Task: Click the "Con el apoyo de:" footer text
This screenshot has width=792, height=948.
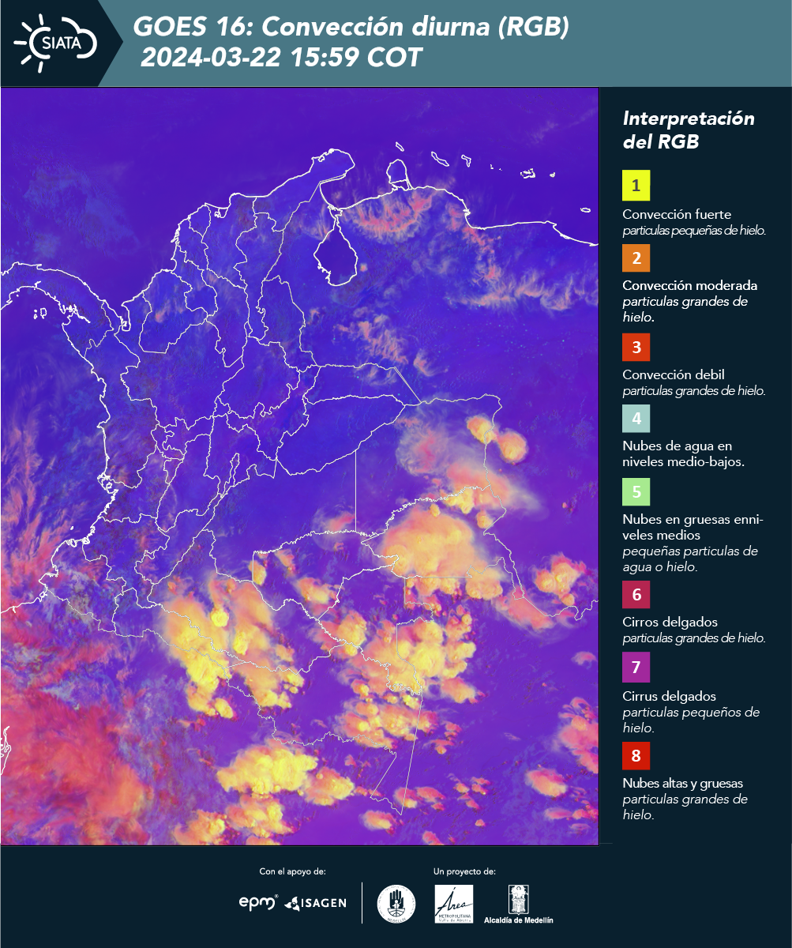Action: point(293,871)
